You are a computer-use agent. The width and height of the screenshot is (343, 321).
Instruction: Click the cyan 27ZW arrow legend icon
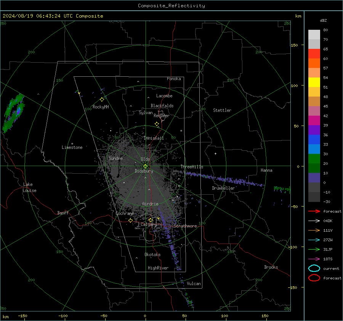(x=314, y=240)
